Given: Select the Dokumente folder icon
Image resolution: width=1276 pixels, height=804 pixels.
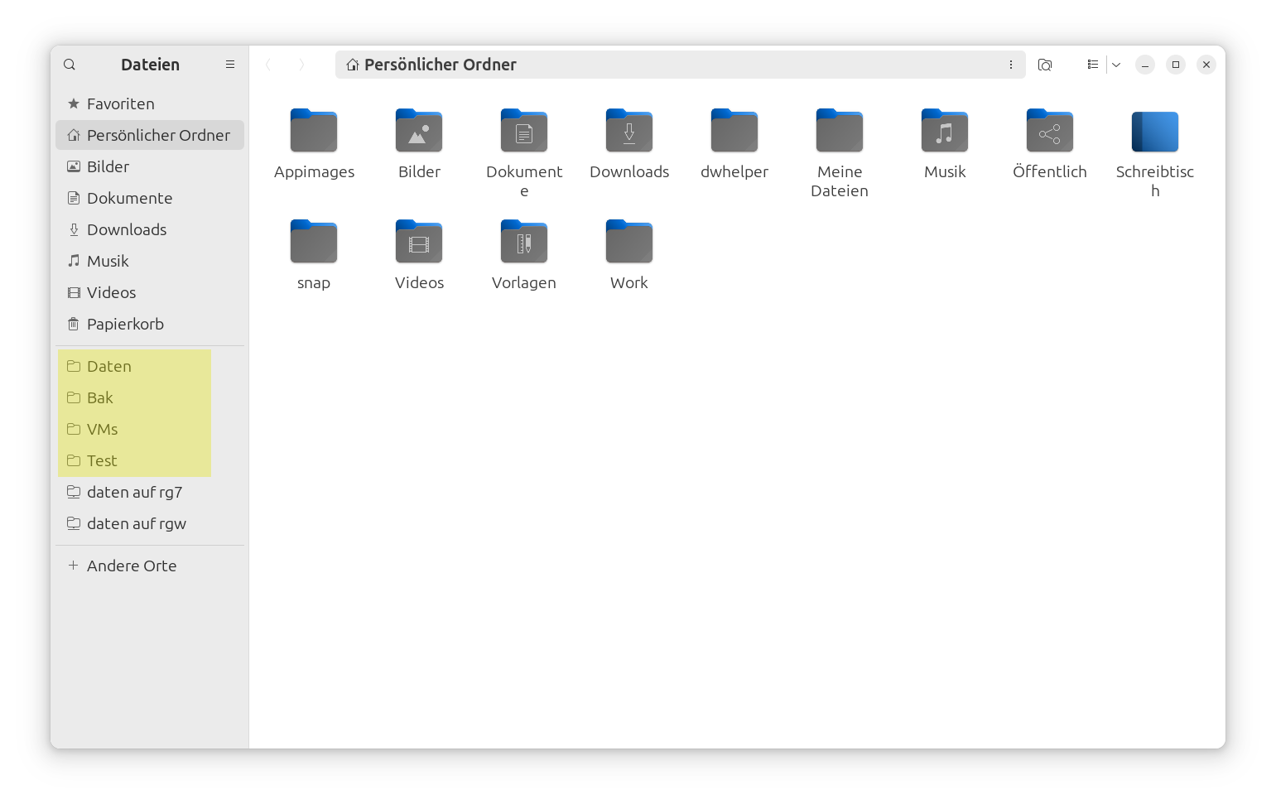Looking at the screenshot, I should tap(524, 131).
